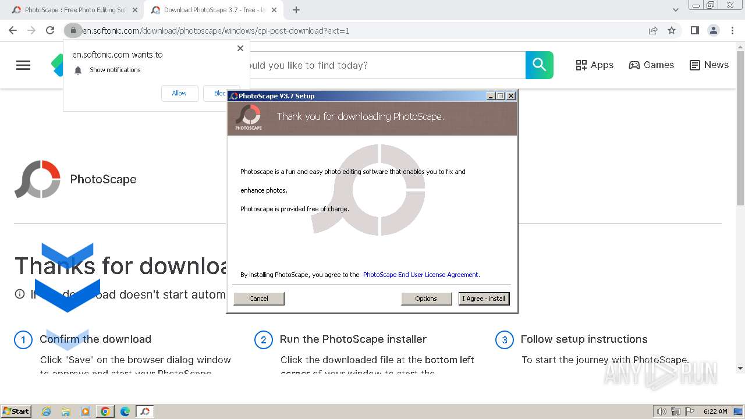Maximize the PhotoScape V3.7 Setup window
Image resolution: width=745 pixels, height=419 pixels.
pos(501,96)
